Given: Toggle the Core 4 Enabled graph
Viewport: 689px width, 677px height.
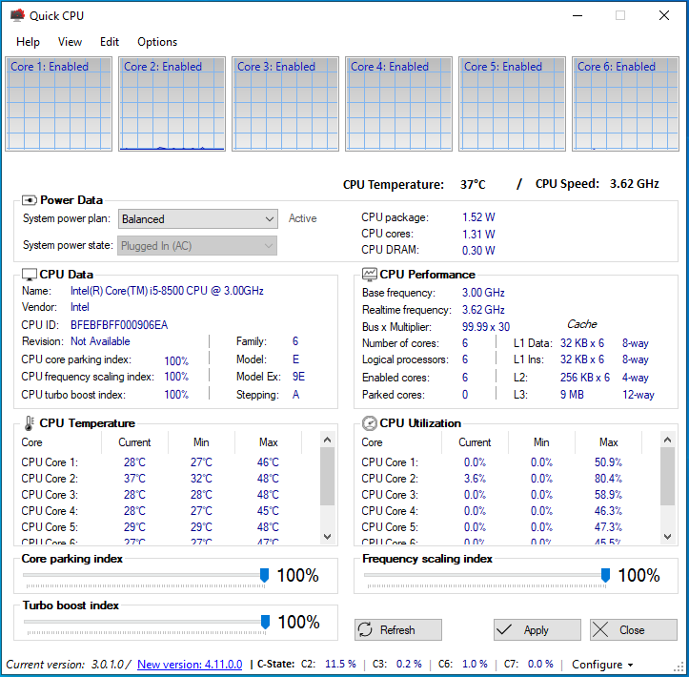Looking at the screenshot, I should click(x=399, y=104).
